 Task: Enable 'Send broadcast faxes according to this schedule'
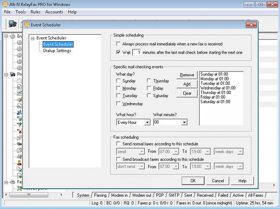(x=118, y=159)
